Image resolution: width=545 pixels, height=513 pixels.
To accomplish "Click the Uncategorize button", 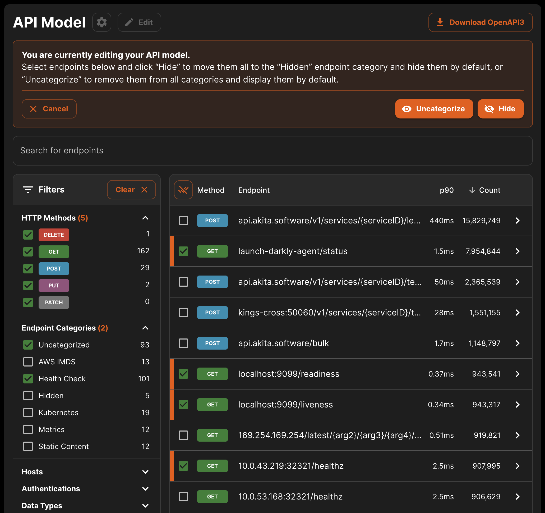I will 434,109.
